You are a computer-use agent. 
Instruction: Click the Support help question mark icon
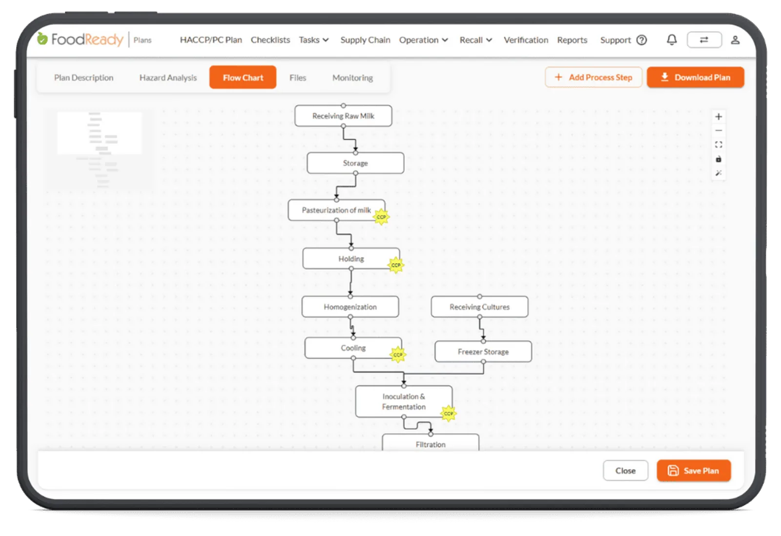pos(642,40)
